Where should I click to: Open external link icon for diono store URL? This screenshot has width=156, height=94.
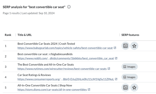point(89,89)
